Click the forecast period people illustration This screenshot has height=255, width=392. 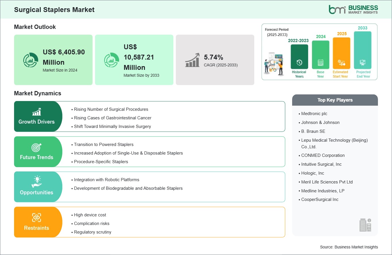click(x=274, y=64)
